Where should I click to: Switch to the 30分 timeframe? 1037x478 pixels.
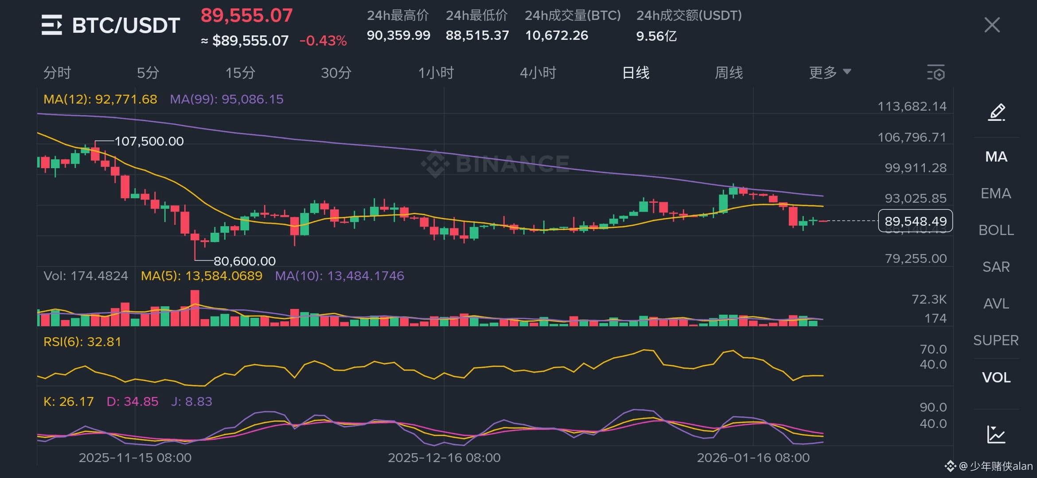336,73
